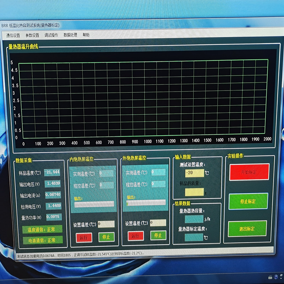
Task: Click the 量热器热容量 result field
Action: 194,219
